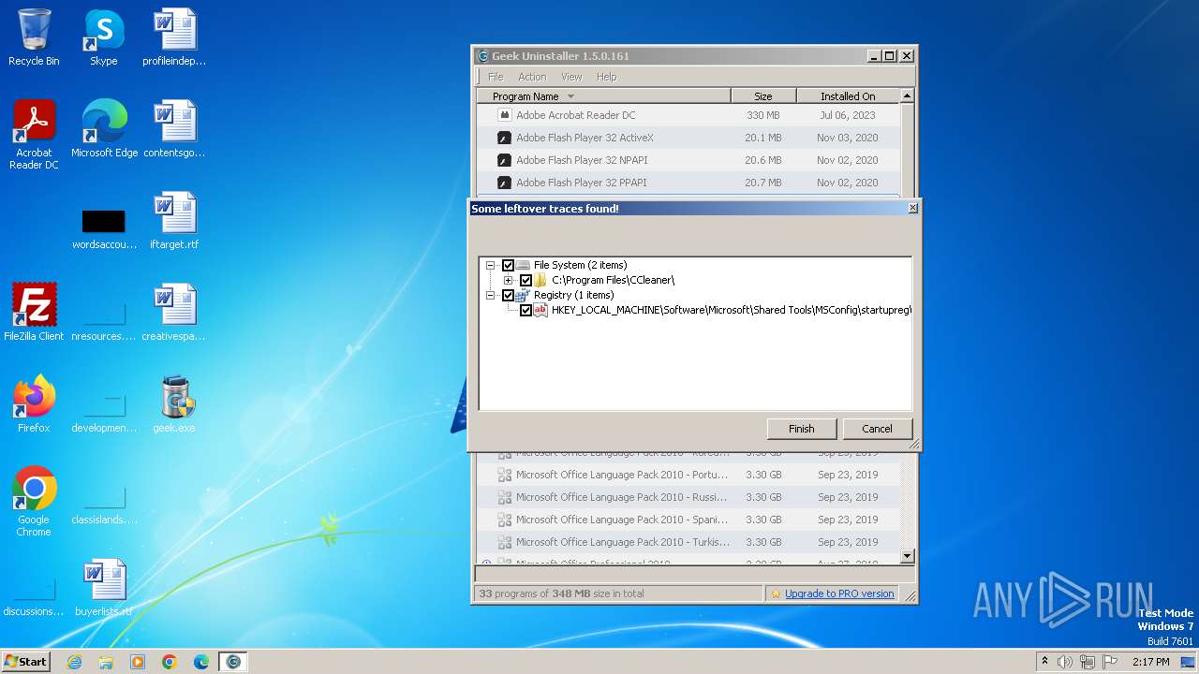
Task: Open the Action menu in Geek Uninstaller
Action: (532, 77)
